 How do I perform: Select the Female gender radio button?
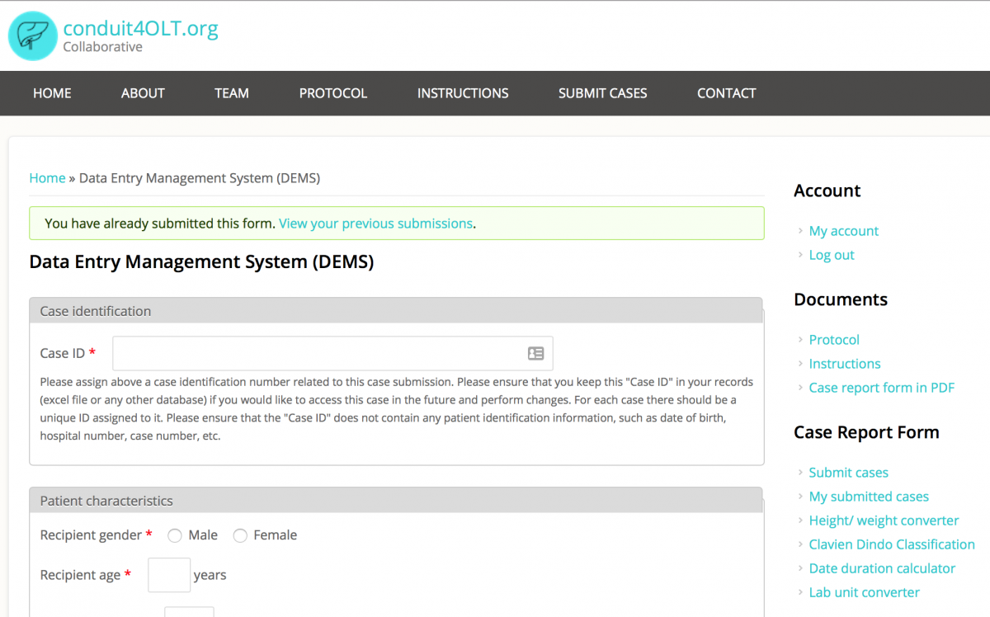(240, 536)
